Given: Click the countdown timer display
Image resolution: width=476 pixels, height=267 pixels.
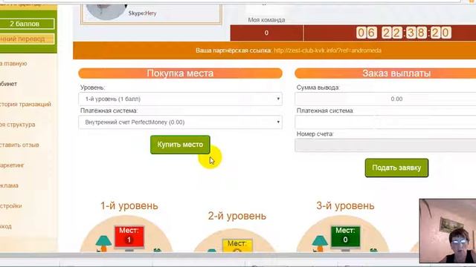Looking at the screenshot, I should click(x=404, y=33).
